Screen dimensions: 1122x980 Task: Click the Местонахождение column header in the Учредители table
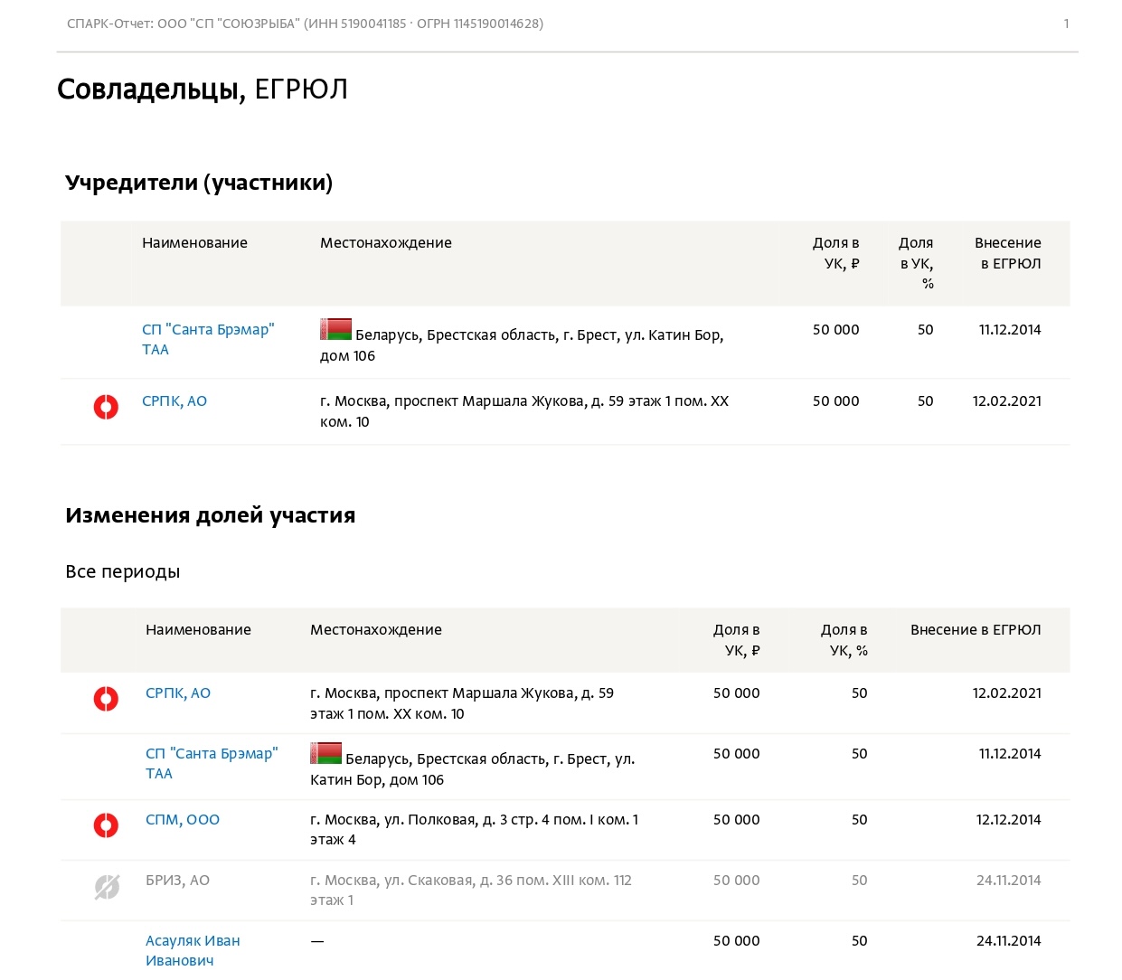pos(386,243)
